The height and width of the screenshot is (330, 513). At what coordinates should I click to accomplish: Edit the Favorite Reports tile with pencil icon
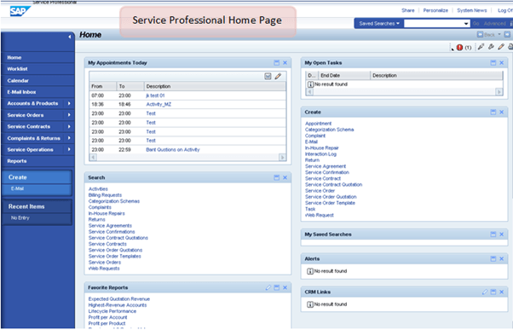tap(268, 287)
